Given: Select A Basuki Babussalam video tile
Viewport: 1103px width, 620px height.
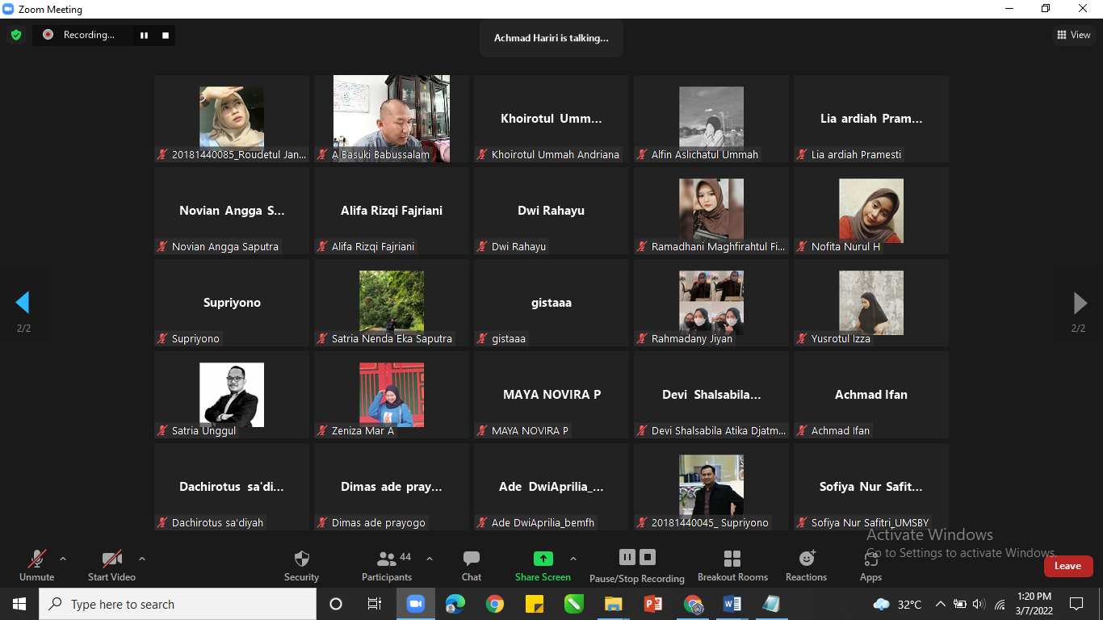Looking at the screenshot, I should (392, 119).
